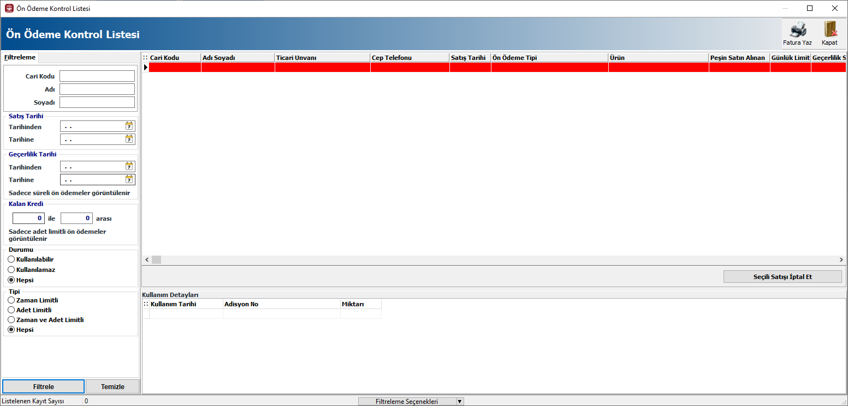The height and width of the screenshot is (406, 848).
Task: Select the red highlighted grid row
Action: (497, 67)
